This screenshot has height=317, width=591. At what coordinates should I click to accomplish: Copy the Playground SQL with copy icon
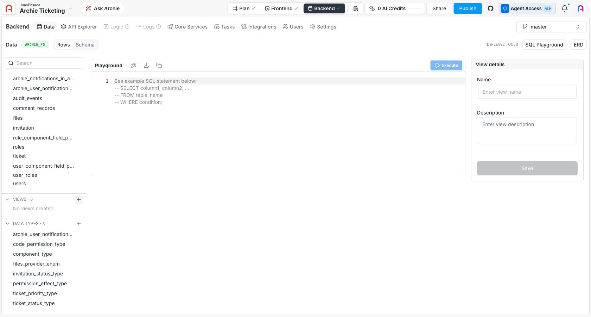[159, 66]
